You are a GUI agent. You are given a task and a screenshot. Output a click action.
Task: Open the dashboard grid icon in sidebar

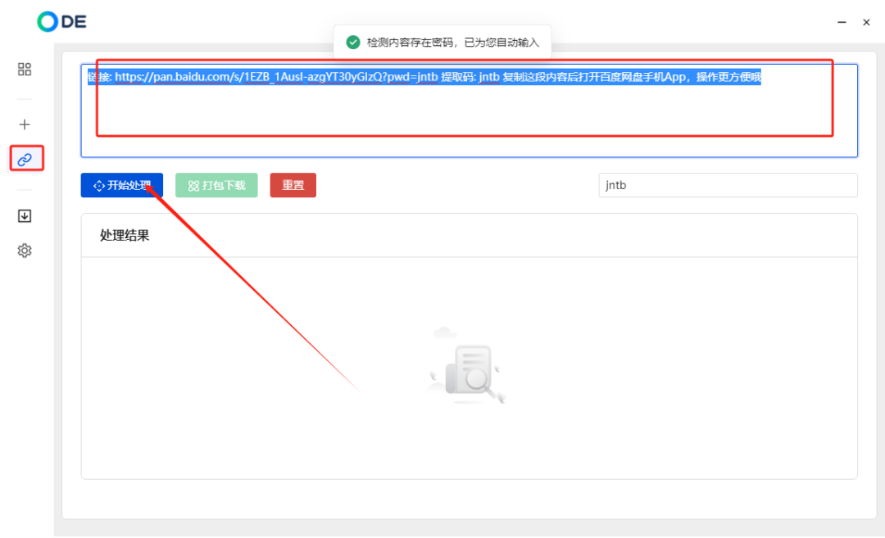tap(25, 70)
